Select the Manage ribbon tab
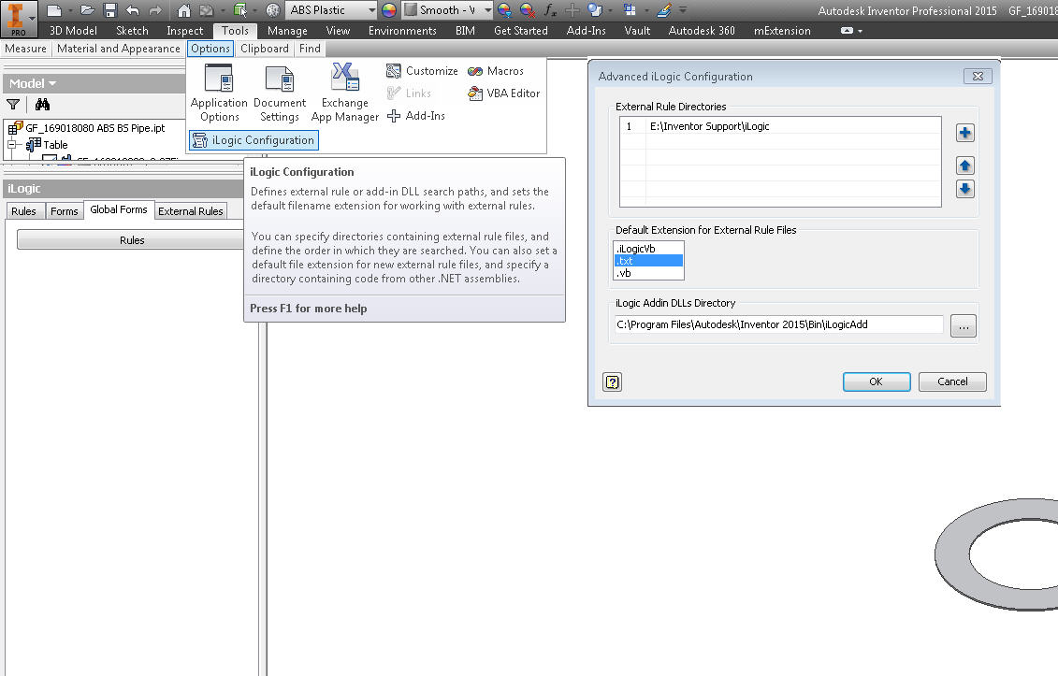Viewport: 1058px width, 676px height. [287, 30]
